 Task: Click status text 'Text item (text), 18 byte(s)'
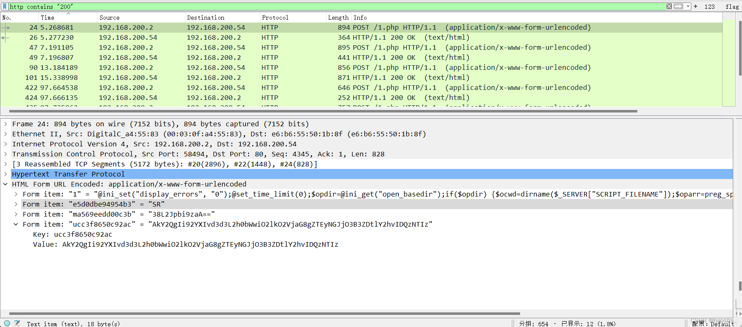click(73, 324)
